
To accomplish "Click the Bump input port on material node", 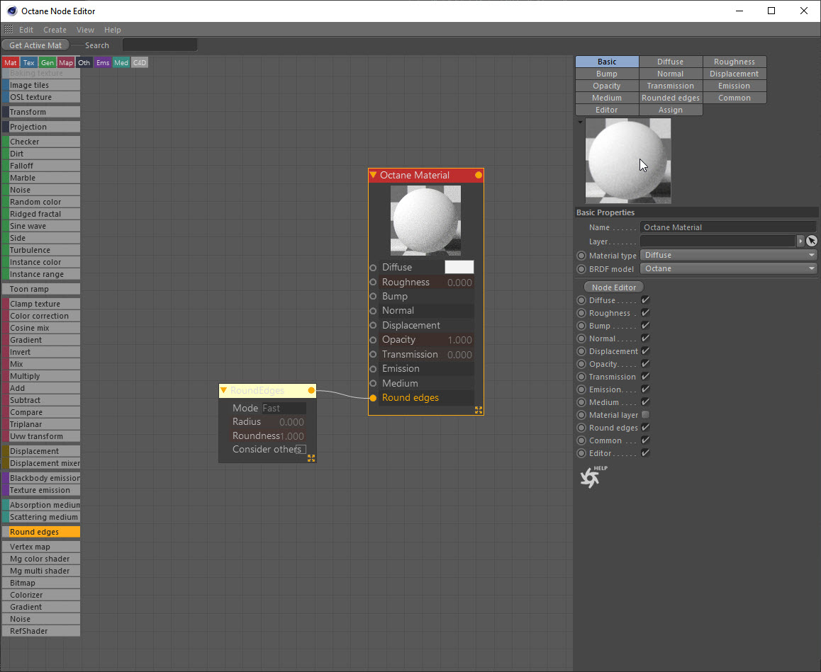I will pyautogui.click(x=373, y=297).
